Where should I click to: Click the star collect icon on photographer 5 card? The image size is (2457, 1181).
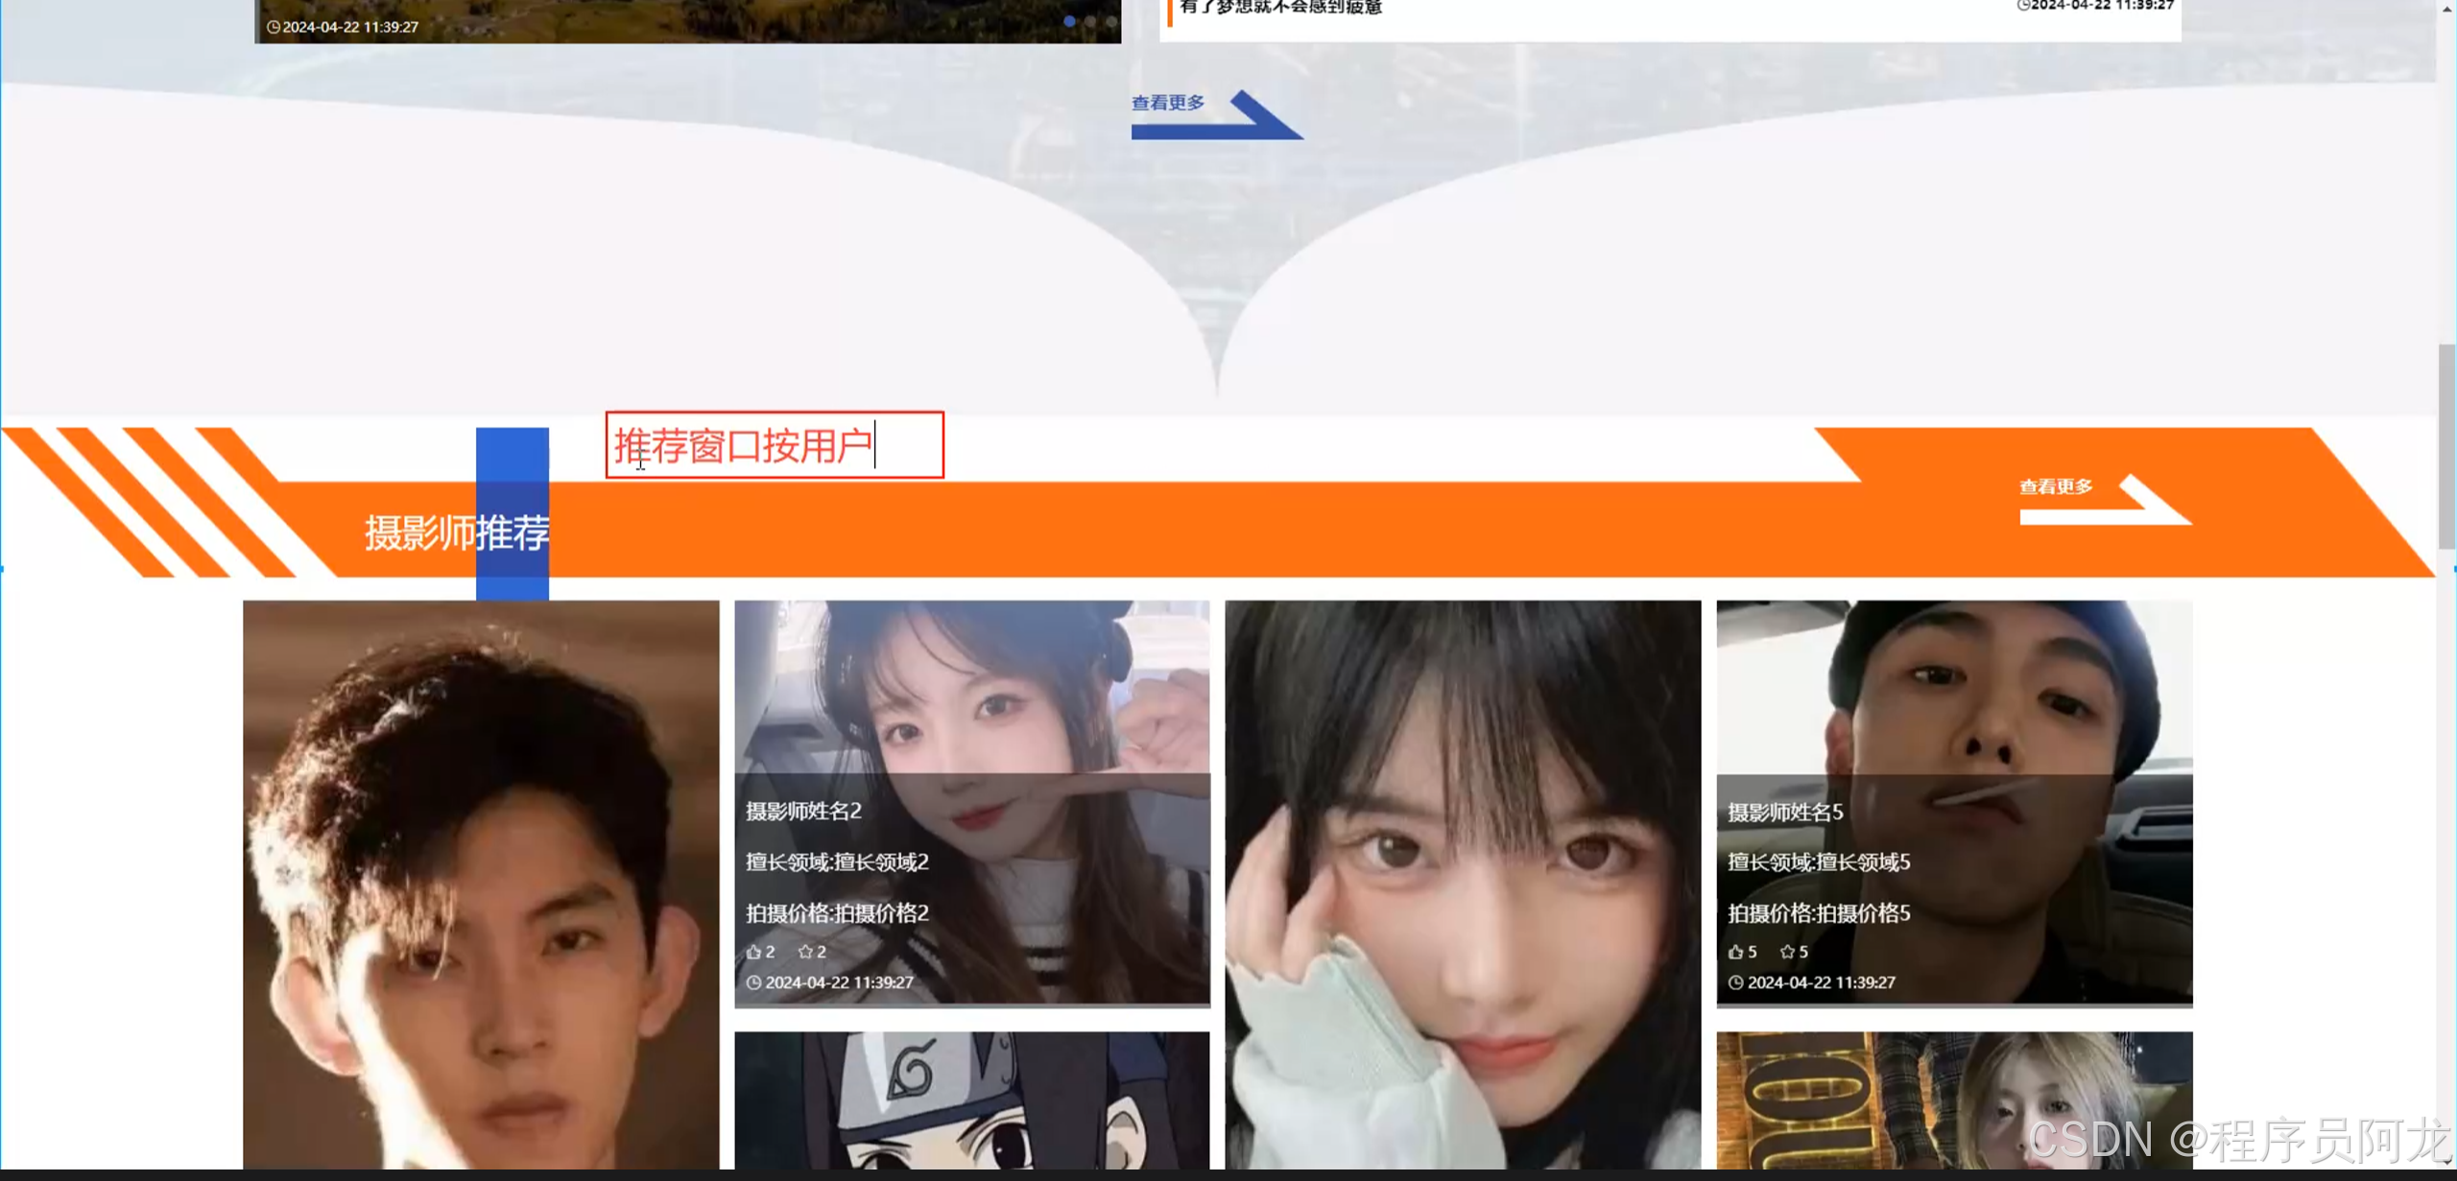[1787, 952]
